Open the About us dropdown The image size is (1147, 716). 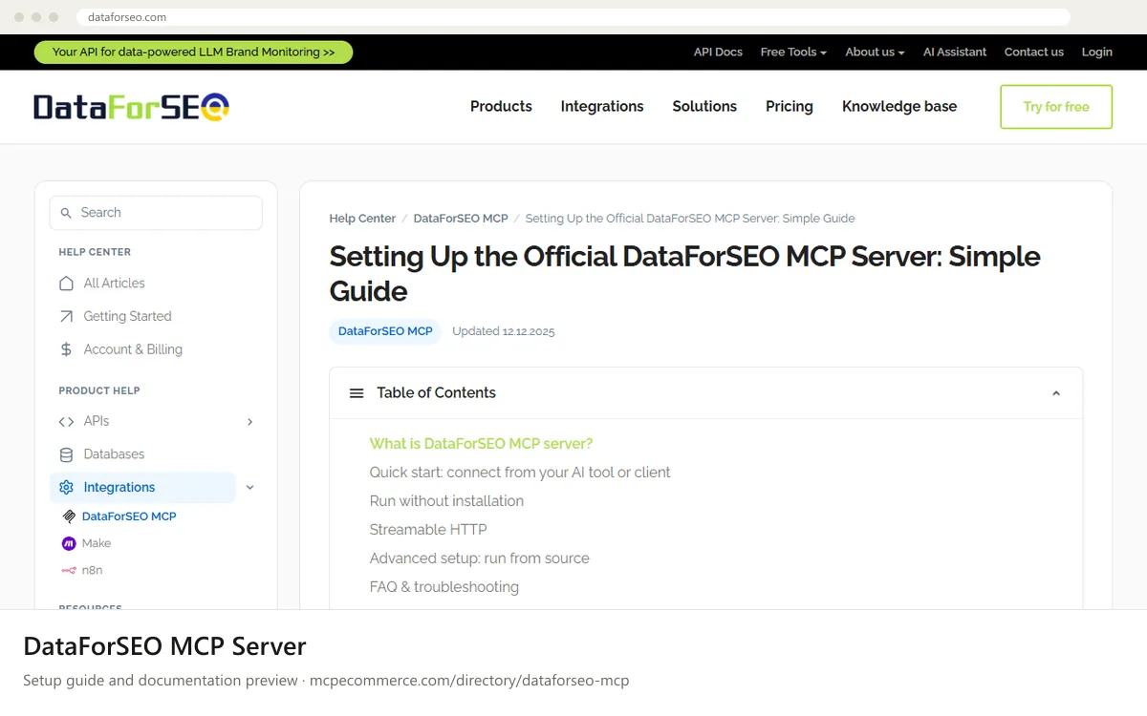tap(875, 53)
